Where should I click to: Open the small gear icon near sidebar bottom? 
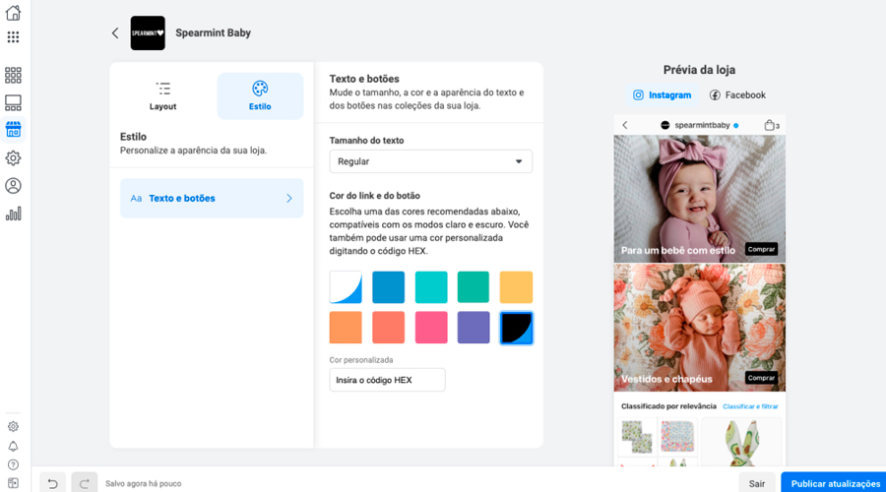13,426
